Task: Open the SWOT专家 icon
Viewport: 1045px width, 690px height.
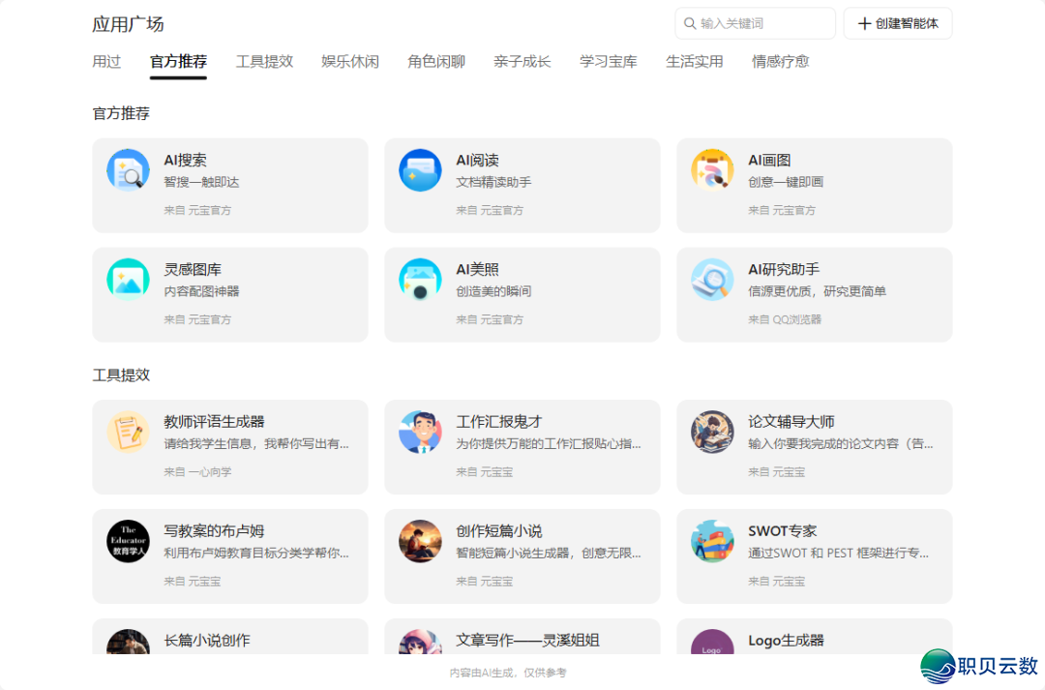Action: tap(712, 541)
